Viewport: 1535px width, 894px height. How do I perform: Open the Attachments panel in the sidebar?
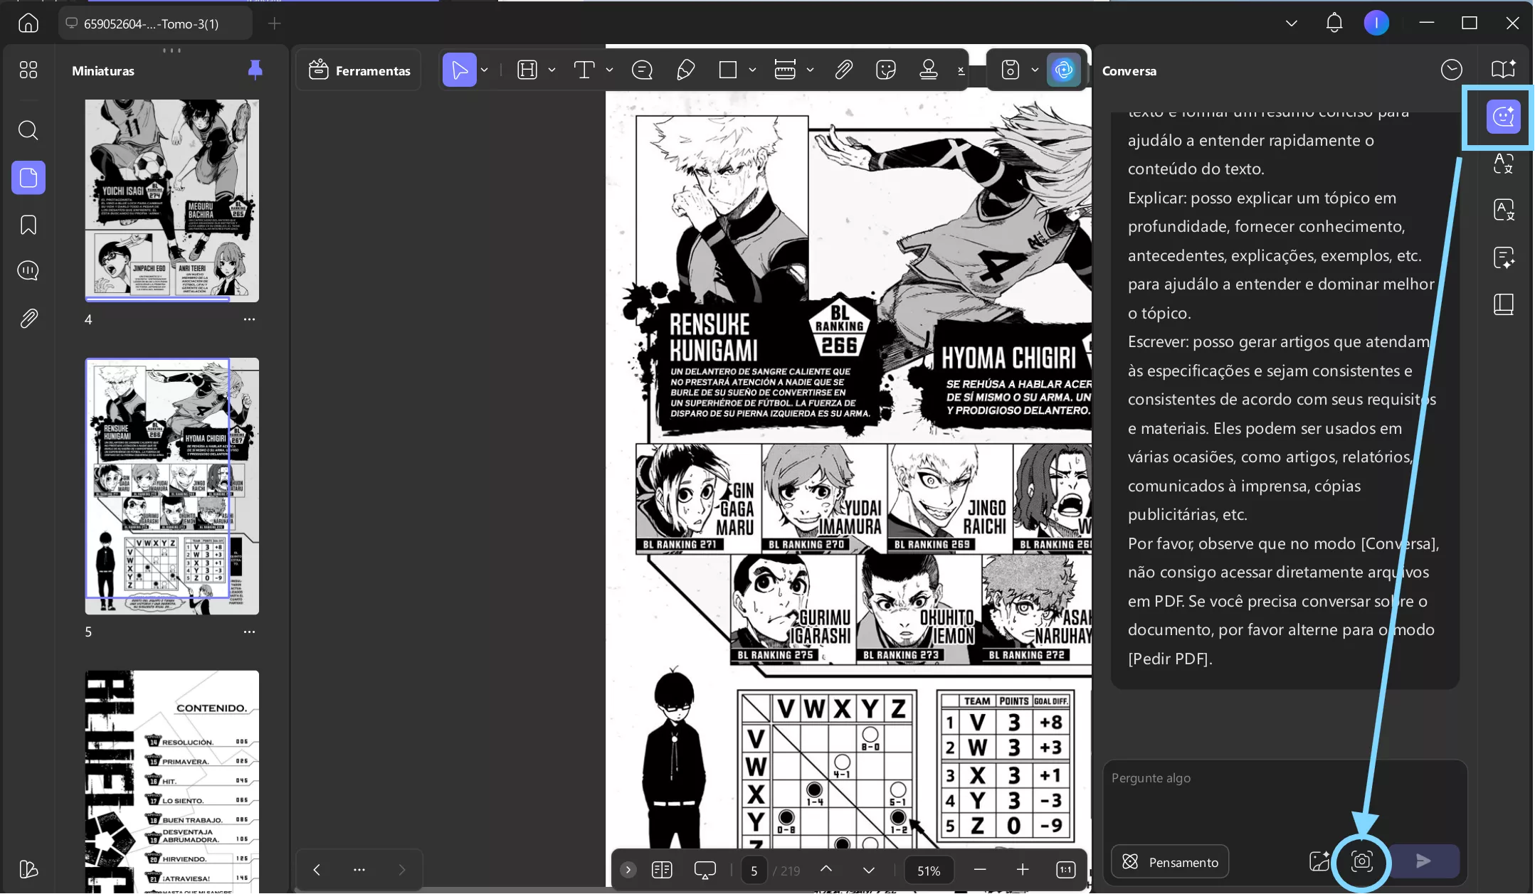coord(28,318)
